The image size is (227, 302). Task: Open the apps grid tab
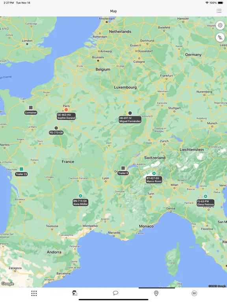34,293
